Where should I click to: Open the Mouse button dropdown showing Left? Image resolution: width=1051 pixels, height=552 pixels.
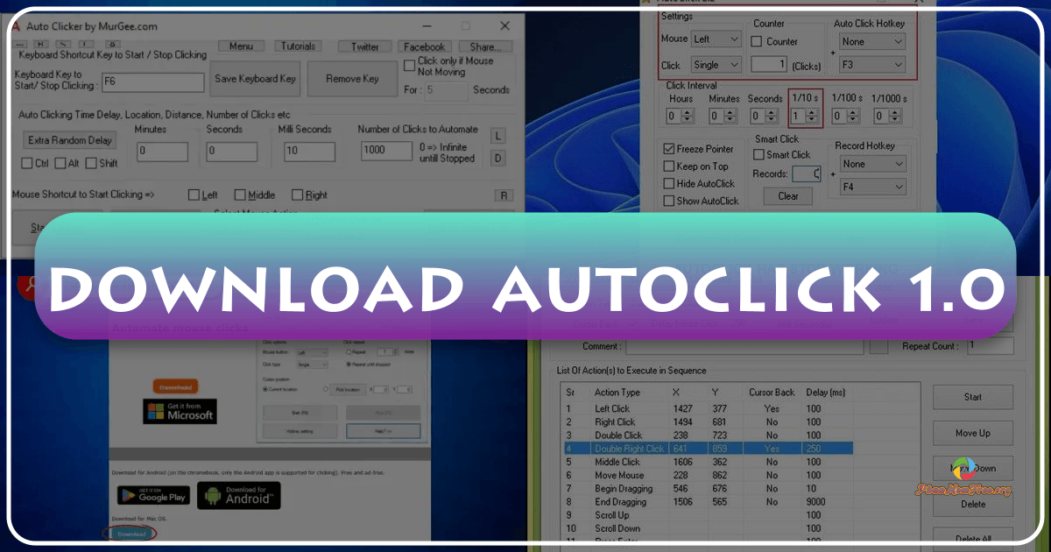(x=716, y=39)
